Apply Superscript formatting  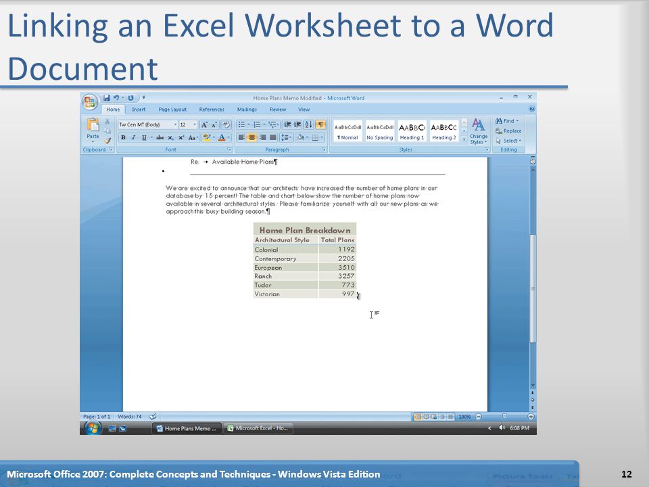point(181,137)
